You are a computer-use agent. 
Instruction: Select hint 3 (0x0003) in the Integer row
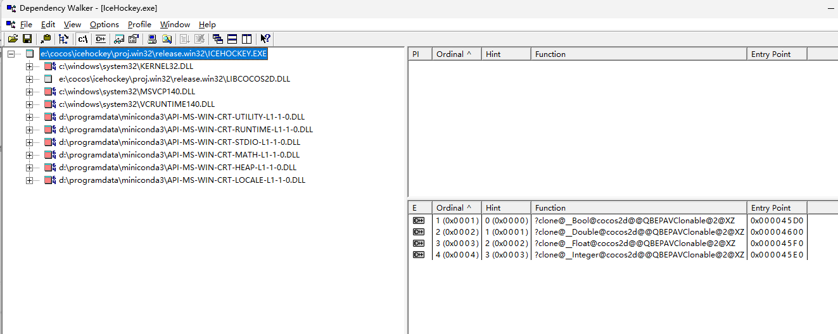pyautogui.click(x=506, y=255)
